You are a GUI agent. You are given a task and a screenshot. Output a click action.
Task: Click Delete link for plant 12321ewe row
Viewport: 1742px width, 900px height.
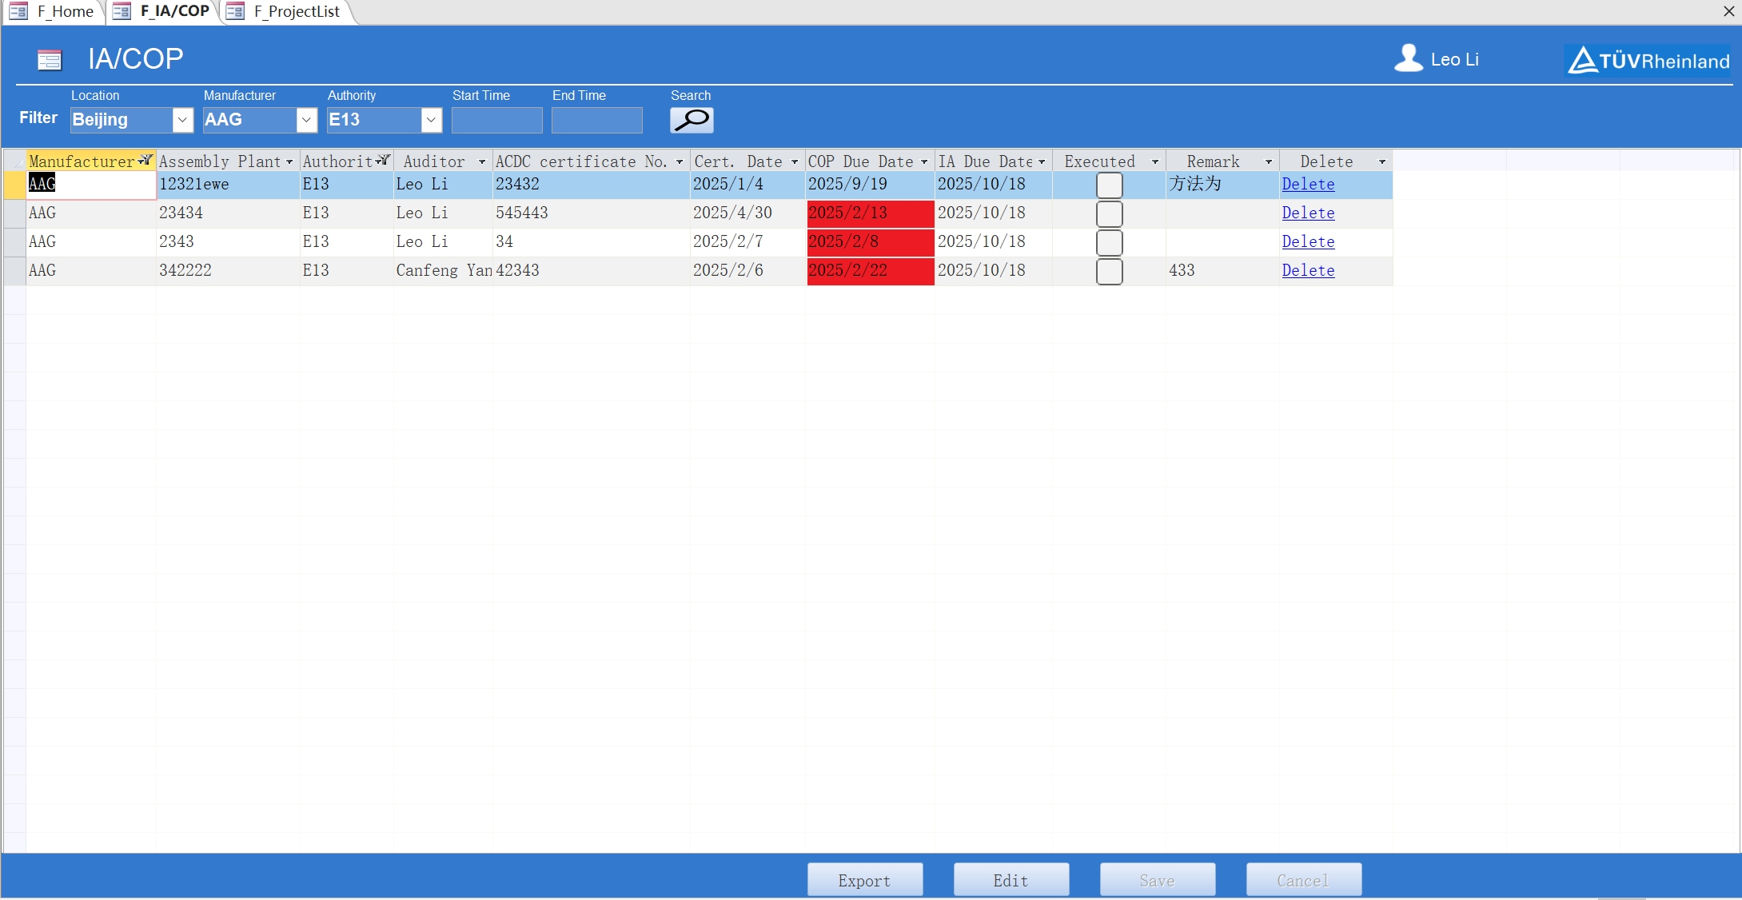point(1308,184)
